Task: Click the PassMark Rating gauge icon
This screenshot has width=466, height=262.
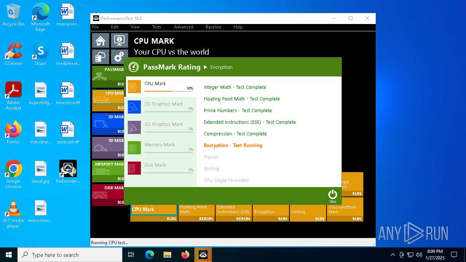Action: (134, 67)
